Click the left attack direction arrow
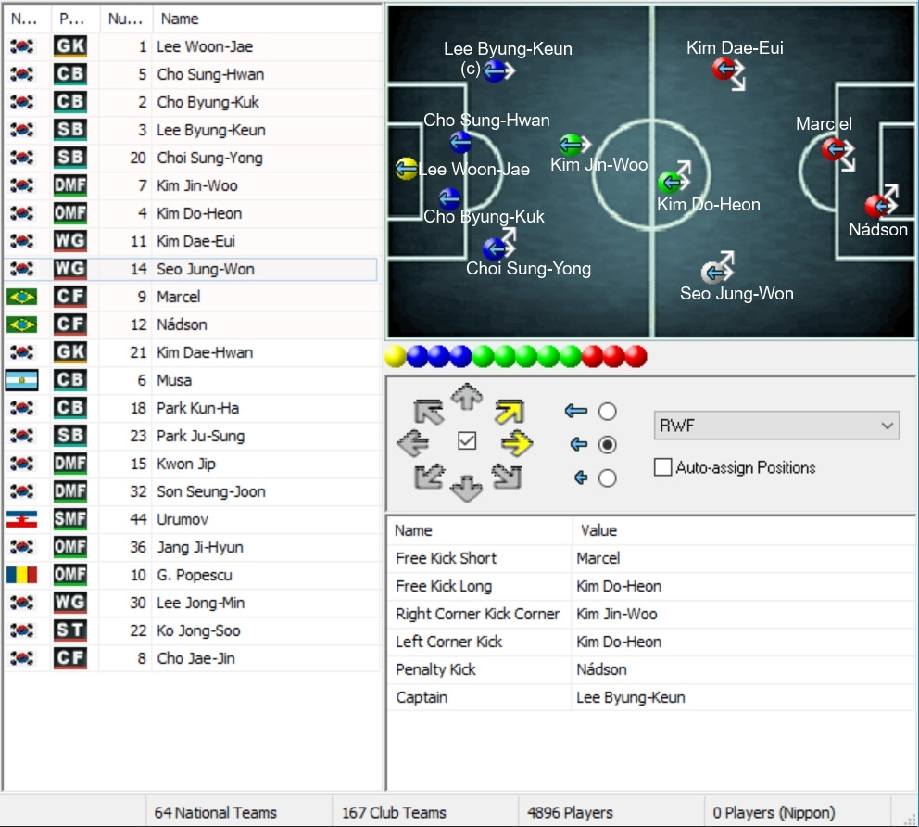The width and height of the screenshot is (919, 827). pos(413,443)
